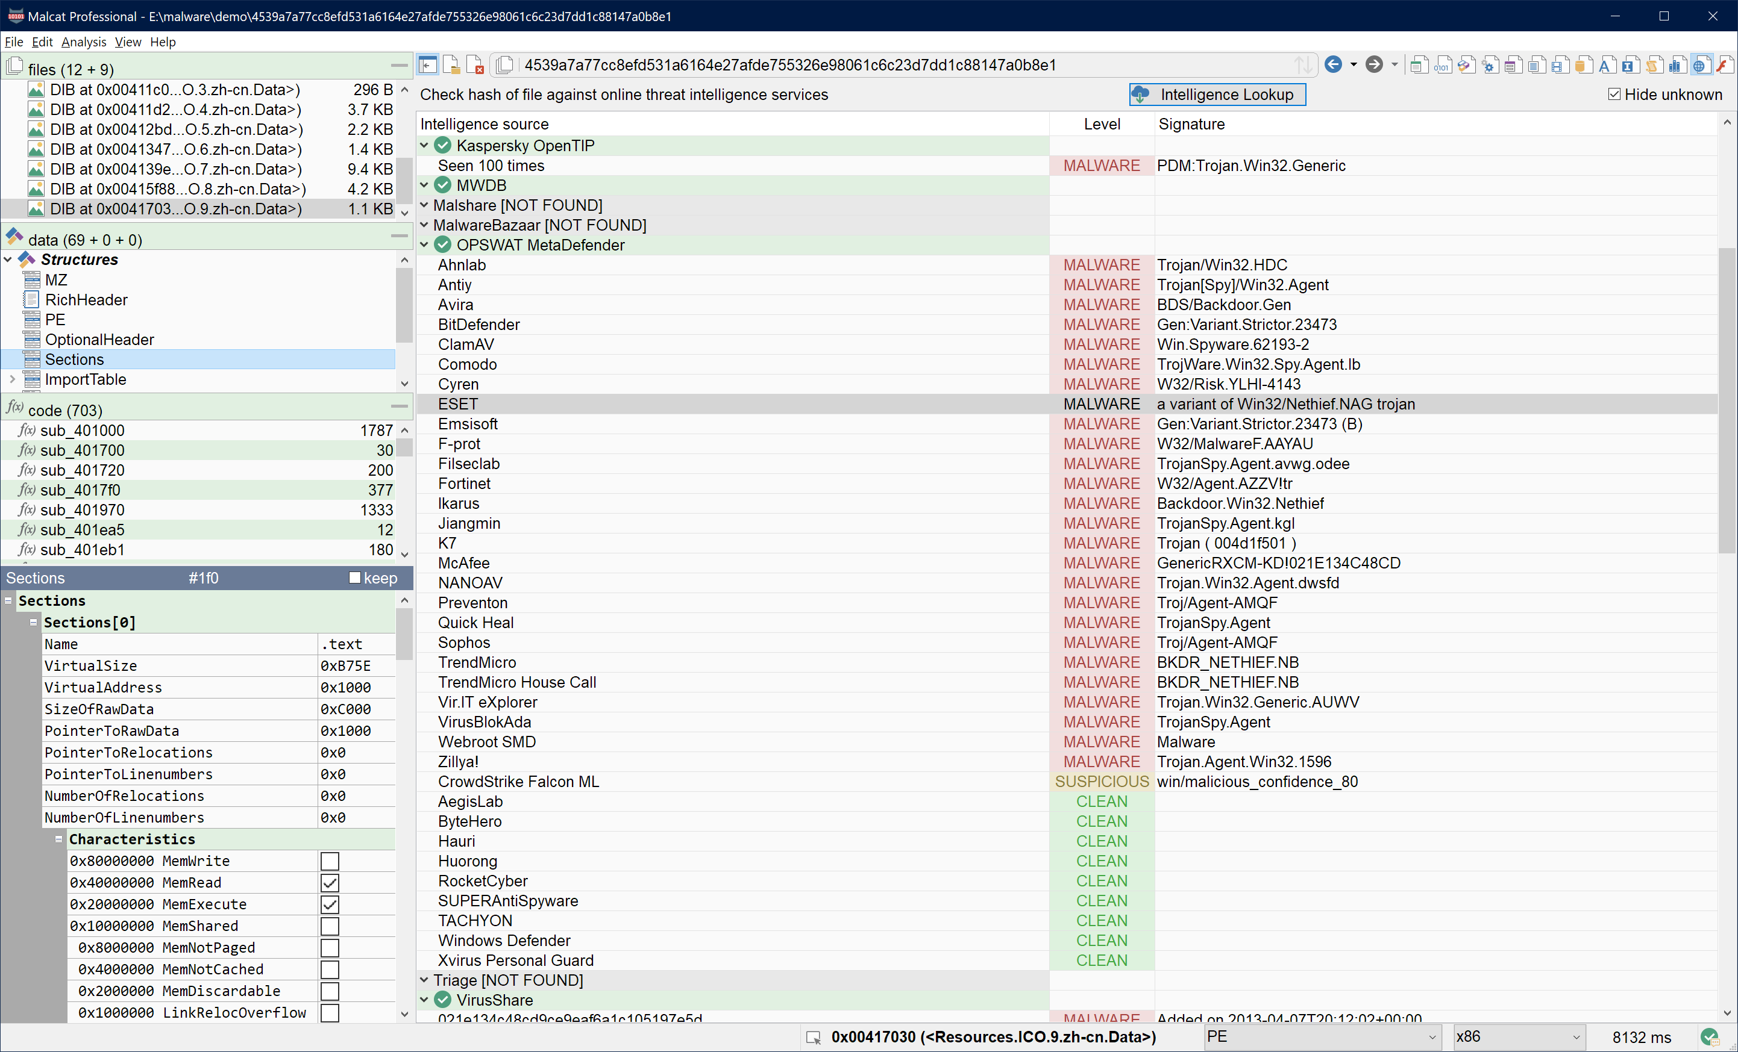
Task: Click the files list vertical scrollbar
Action: pyautogui.click(x=404, y=181)
